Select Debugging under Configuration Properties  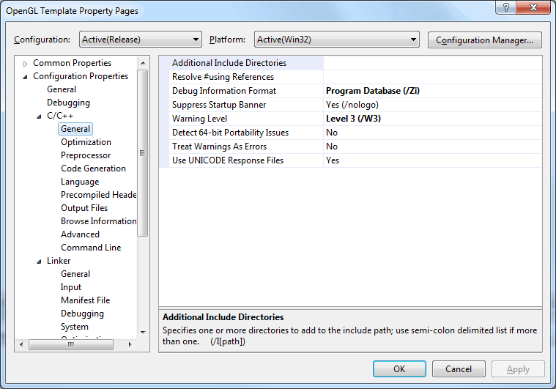coord(68,103)
